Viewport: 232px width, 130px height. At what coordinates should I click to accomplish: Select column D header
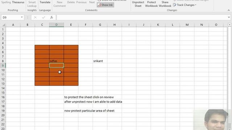coord(57,25)
